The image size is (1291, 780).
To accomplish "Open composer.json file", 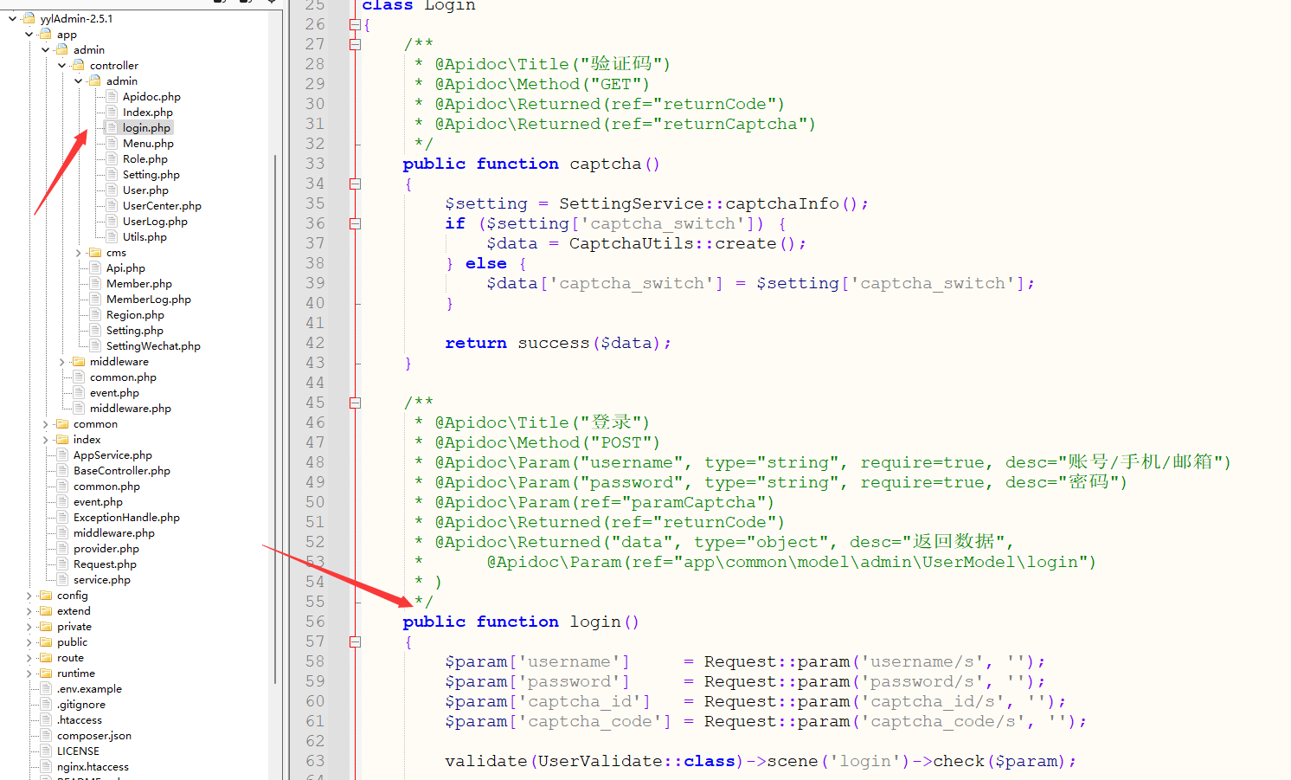I will (94, 735).
